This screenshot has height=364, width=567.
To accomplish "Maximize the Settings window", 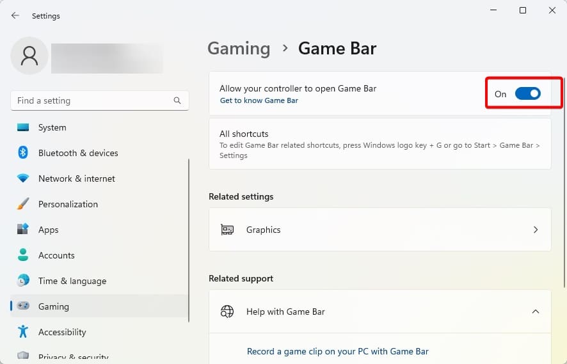I will (x=522, y=10).
